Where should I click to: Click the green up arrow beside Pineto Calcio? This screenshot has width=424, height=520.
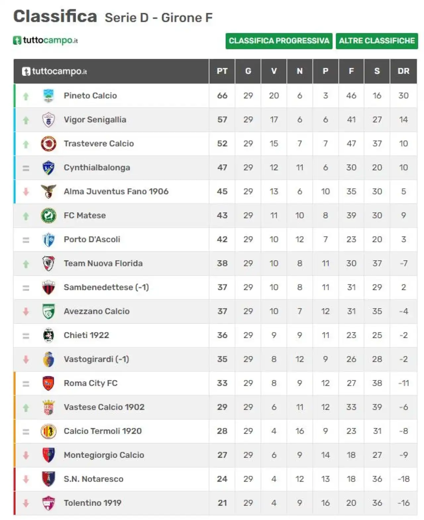pyautogui.click(x=26, y=96)
